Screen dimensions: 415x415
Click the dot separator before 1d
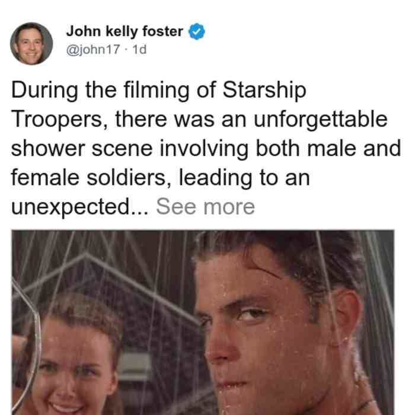pyautogui.click(x=126, y=50)
